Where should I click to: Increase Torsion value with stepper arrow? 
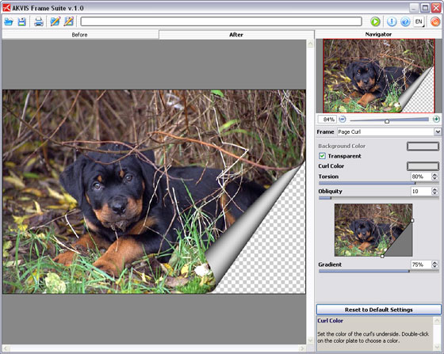(434, 174)
